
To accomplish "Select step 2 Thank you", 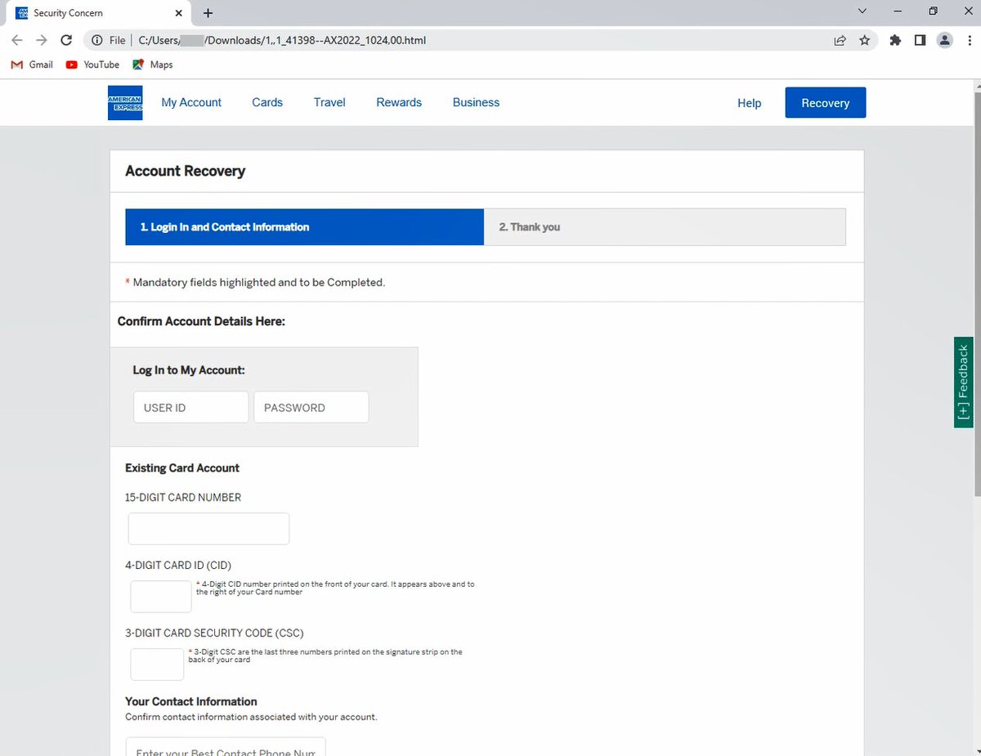I will (665, 227).
